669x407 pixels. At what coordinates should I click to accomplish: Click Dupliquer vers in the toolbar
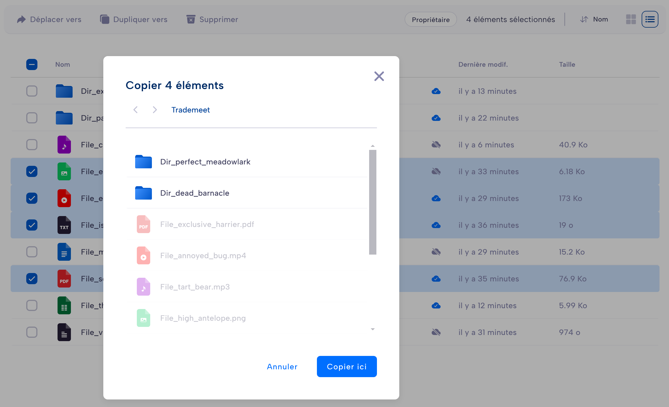point(133,20)
